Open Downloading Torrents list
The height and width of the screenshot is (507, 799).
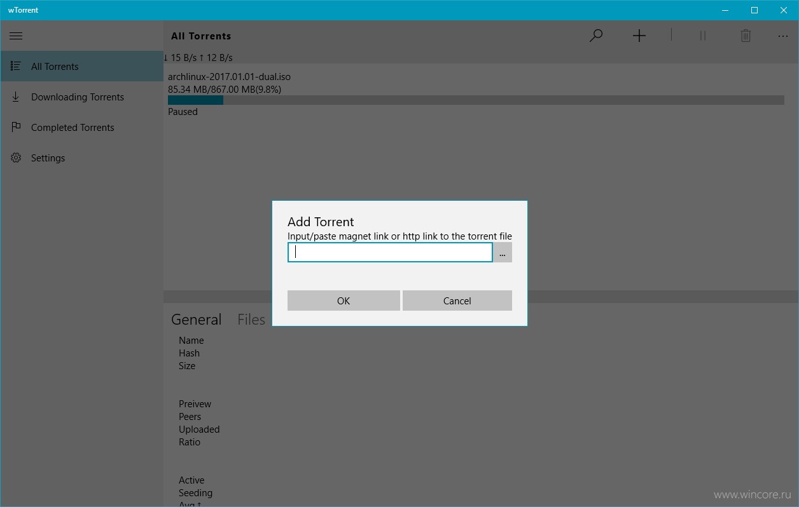(82, 97)
